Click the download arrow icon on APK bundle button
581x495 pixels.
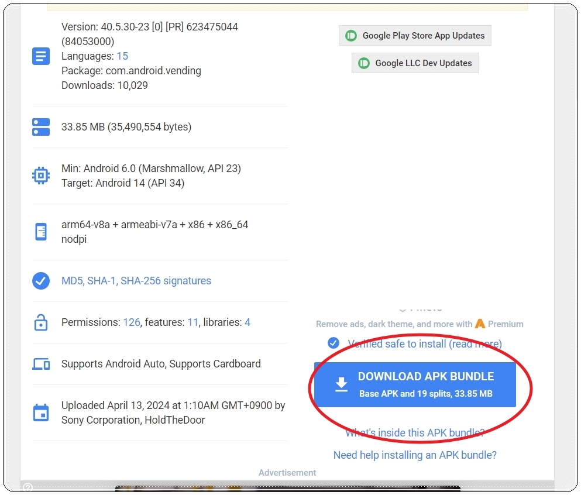click(x=341, y=384)
